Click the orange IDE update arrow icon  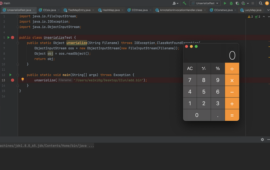[x=267, y=3]
